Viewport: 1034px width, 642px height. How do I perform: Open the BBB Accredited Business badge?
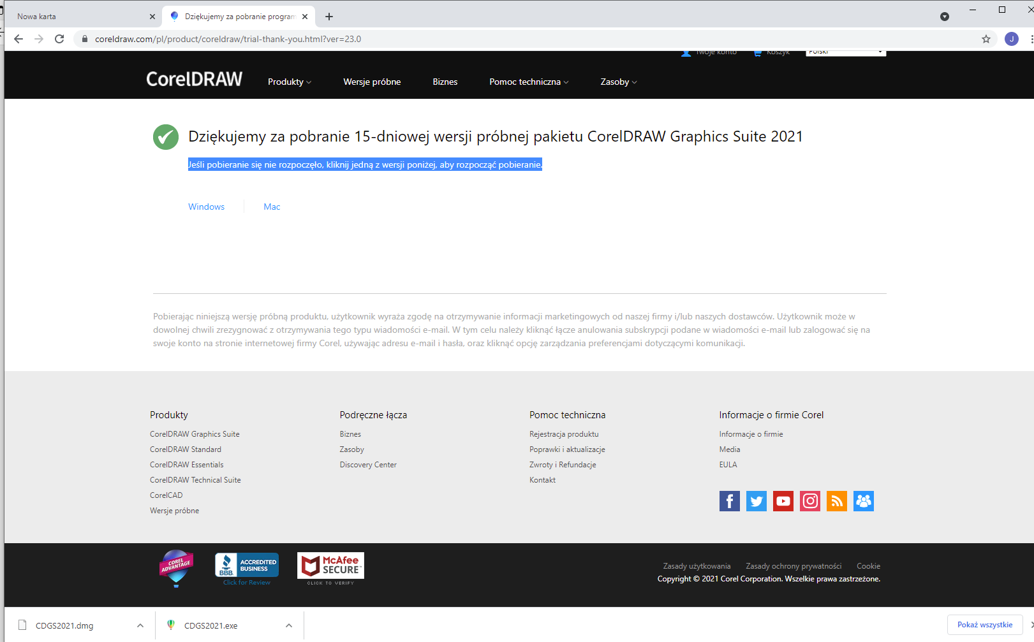point(247,566)
